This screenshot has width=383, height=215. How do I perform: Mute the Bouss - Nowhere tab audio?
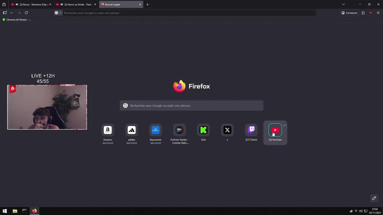(x=17, y=4)
